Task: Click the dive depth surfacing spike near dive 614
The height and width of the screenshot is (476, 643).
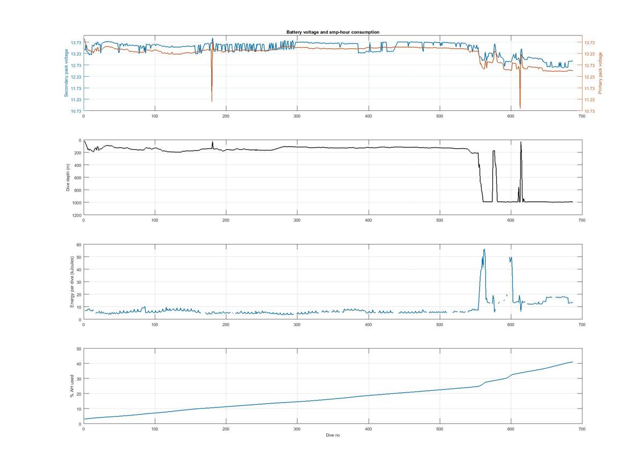Action: 521,142
